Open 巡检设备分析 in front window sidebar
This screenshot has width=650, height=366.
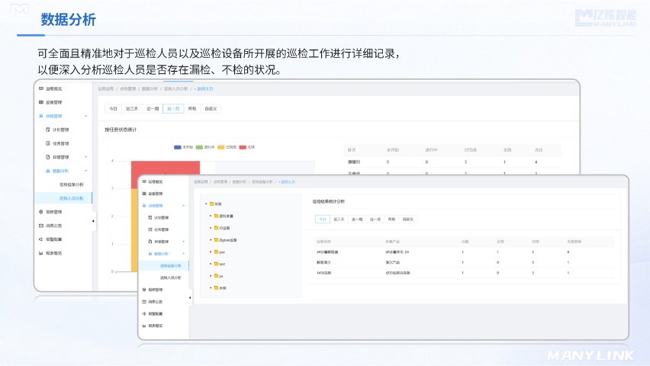(170, 265)
